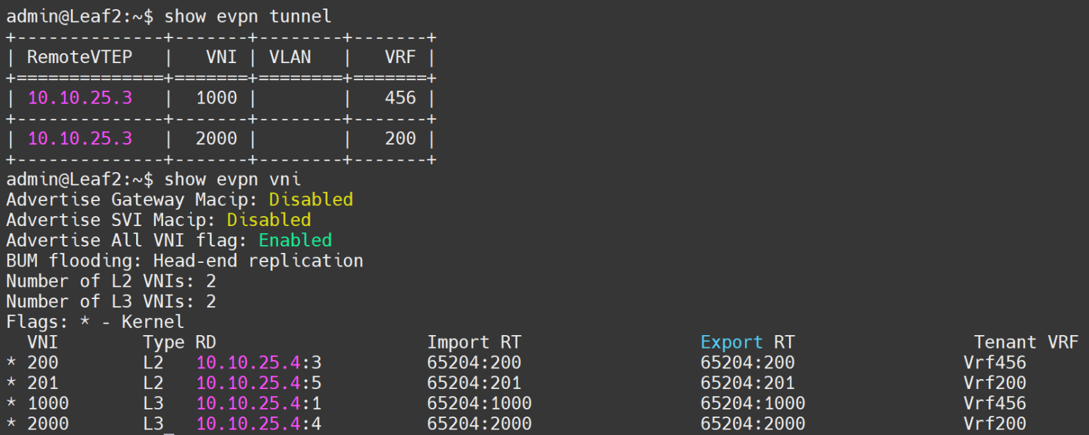Click the Import RT column header
Image resolution: width=1089 pixels, height=435 pixels.
click(474, 343)
